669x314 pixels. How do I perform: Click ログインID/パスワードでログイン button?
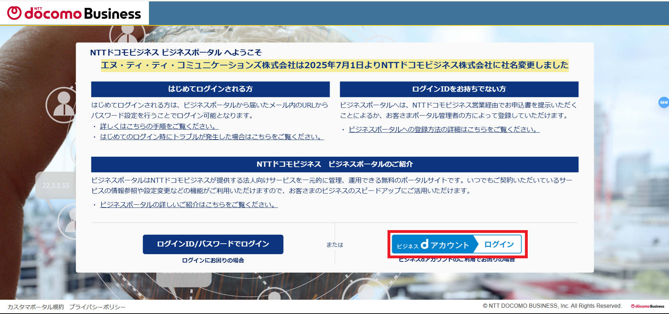click(x=213, y=244)
